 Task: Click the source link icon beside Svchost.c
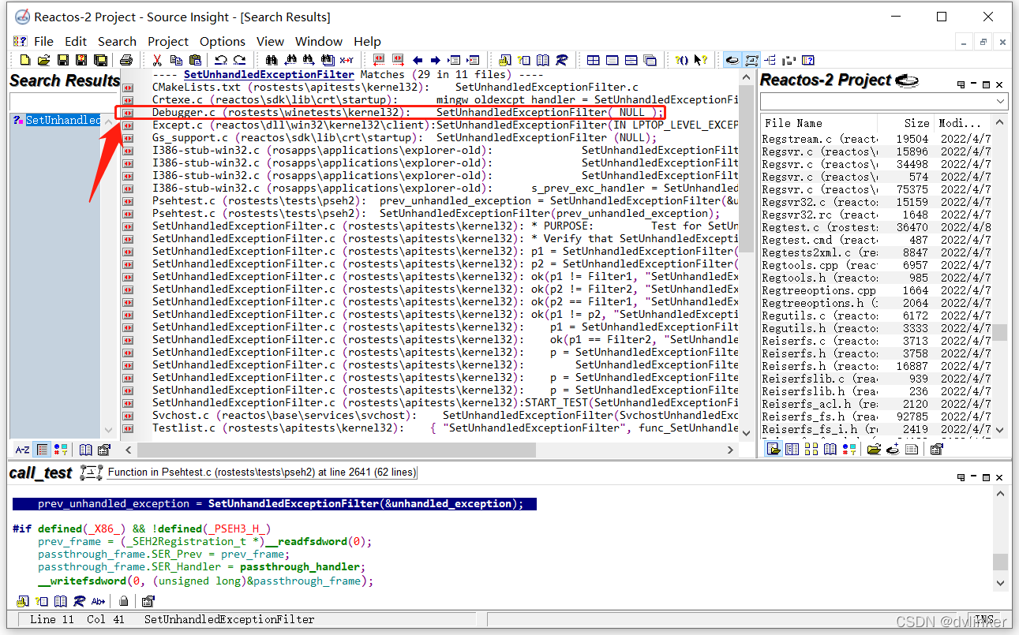[x=127, y=416]
